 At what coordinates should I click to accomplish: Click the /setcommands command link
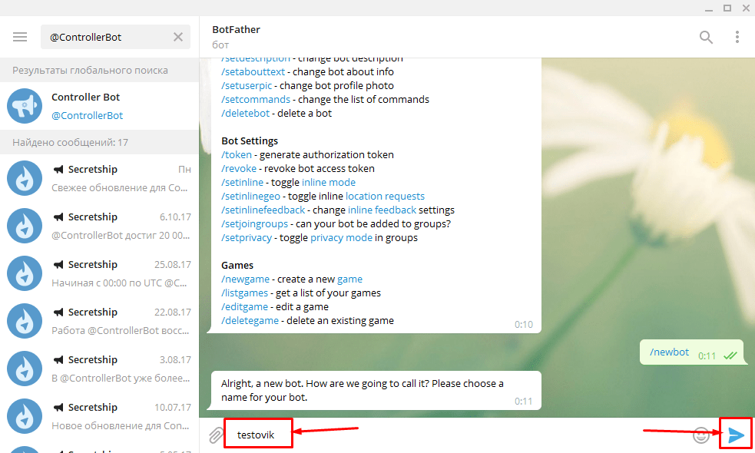[256, 99]
